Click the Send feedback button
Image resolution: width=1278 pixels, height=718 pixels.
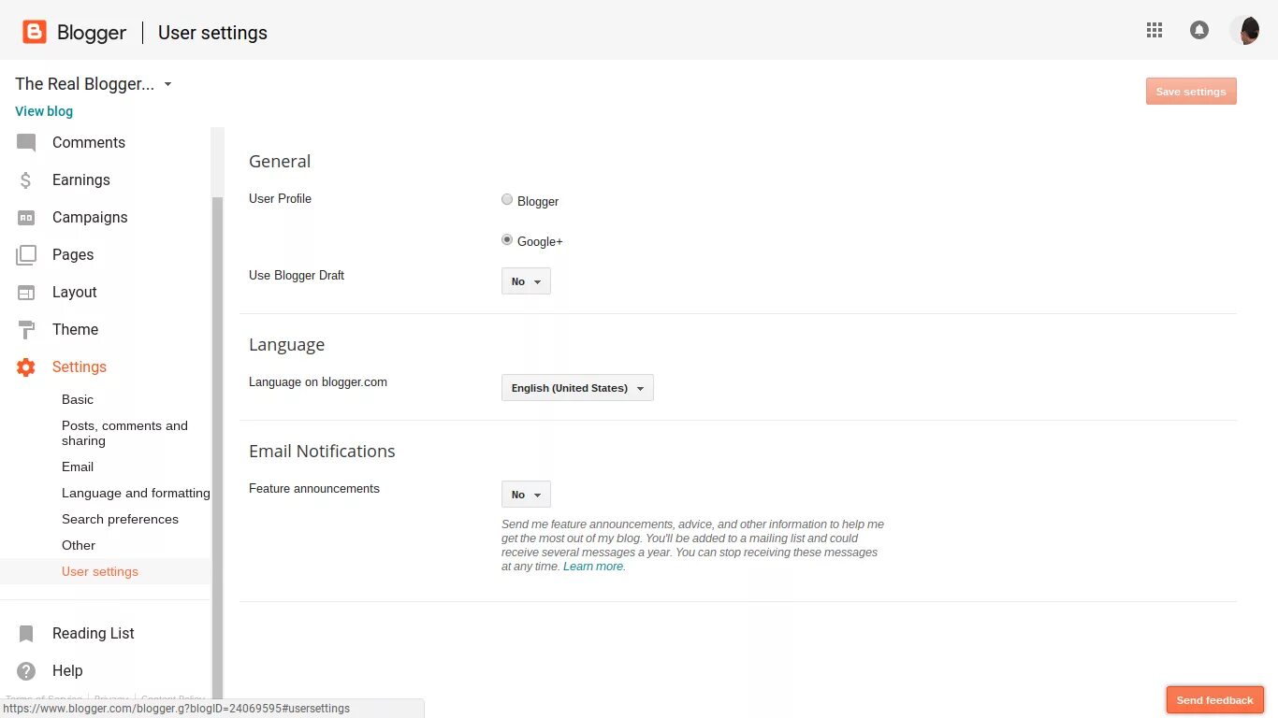tap(1214, 700)
